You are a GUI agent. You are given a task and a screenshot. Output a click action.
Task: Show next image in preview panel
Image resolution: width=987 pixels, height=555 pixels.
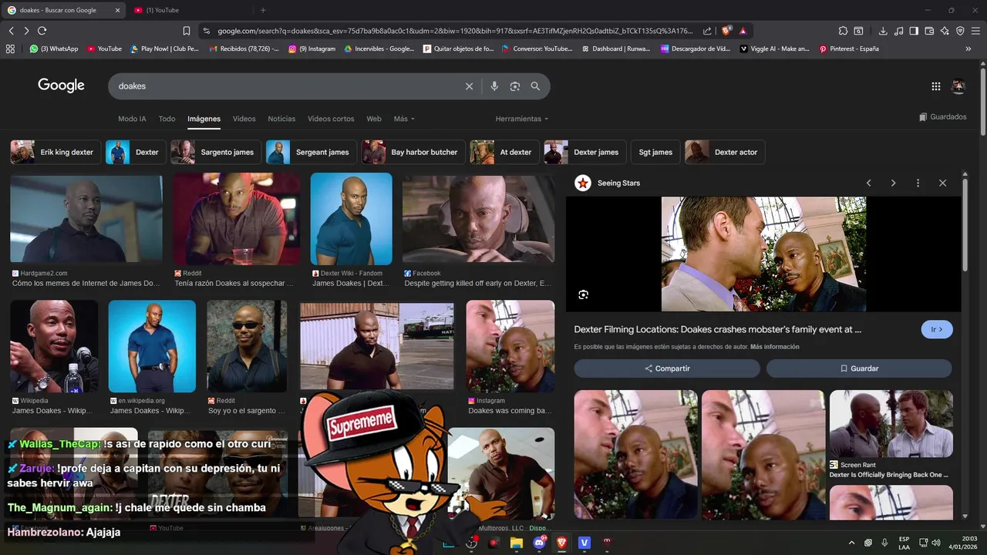tap(893, 183)
